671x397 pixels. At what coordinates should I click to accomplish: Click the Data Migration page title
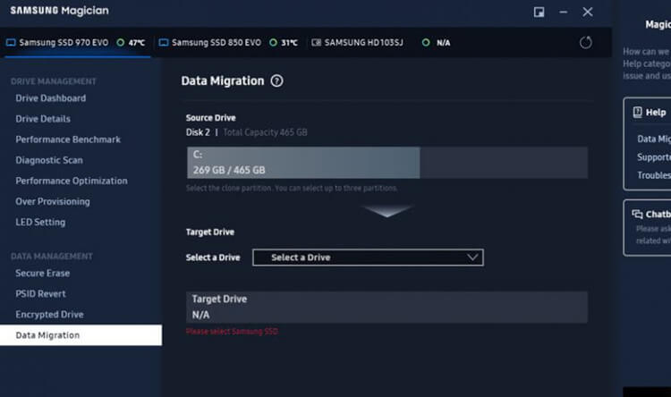point(223,80)
